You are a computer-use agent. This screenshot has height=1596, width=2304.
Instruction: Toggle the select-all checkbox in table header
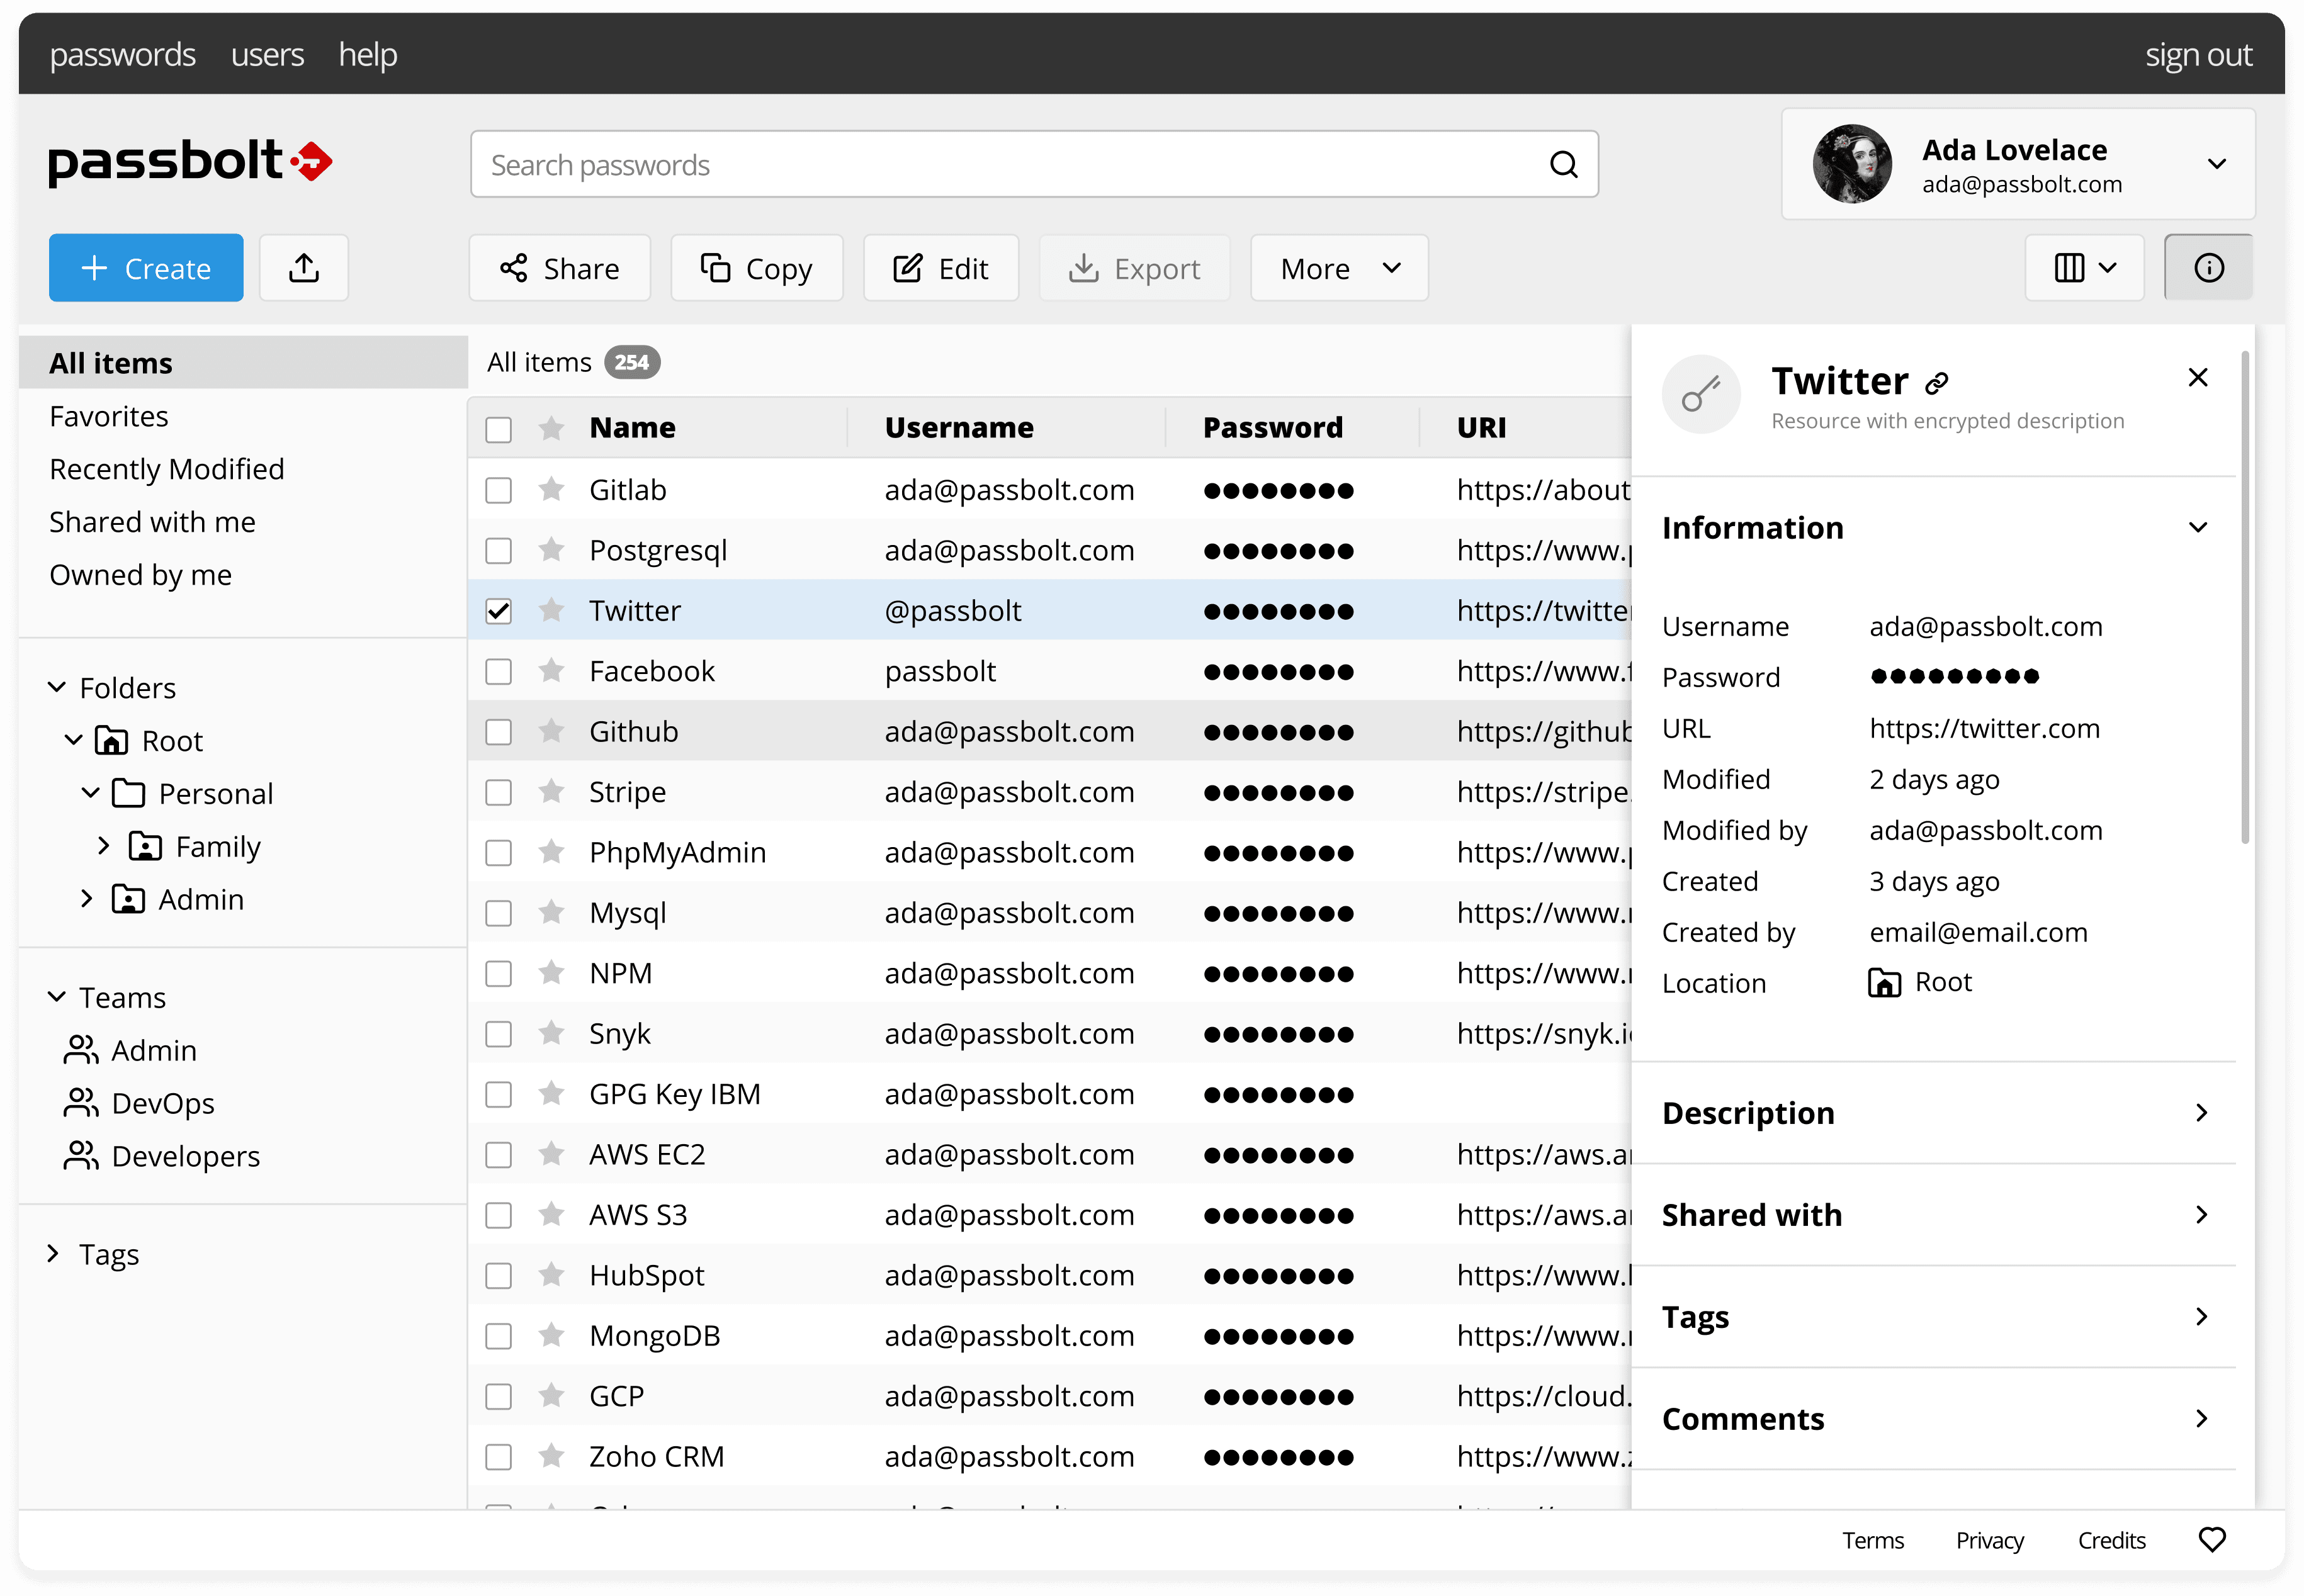pyautogui.click(x=498, y=428)
